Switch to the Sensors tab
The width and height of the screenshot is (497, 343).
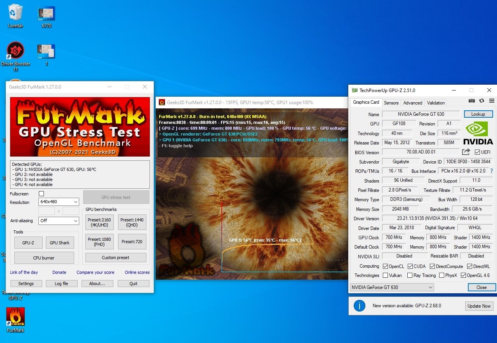pyautogui.click(x=391, y=103)
